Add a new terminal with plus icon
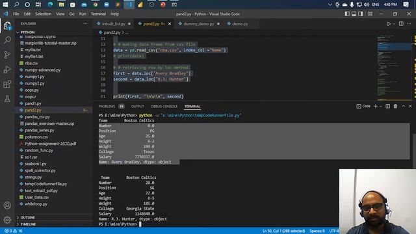This screenshot has height=234, width=416. (x=376, y=106)
